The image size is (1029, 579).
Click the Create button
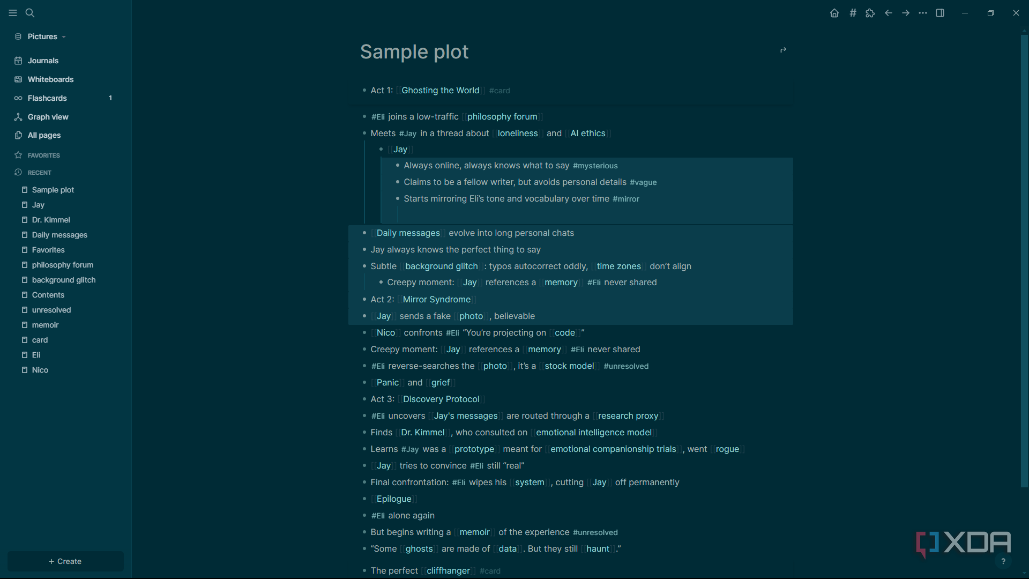click(65, 561)
